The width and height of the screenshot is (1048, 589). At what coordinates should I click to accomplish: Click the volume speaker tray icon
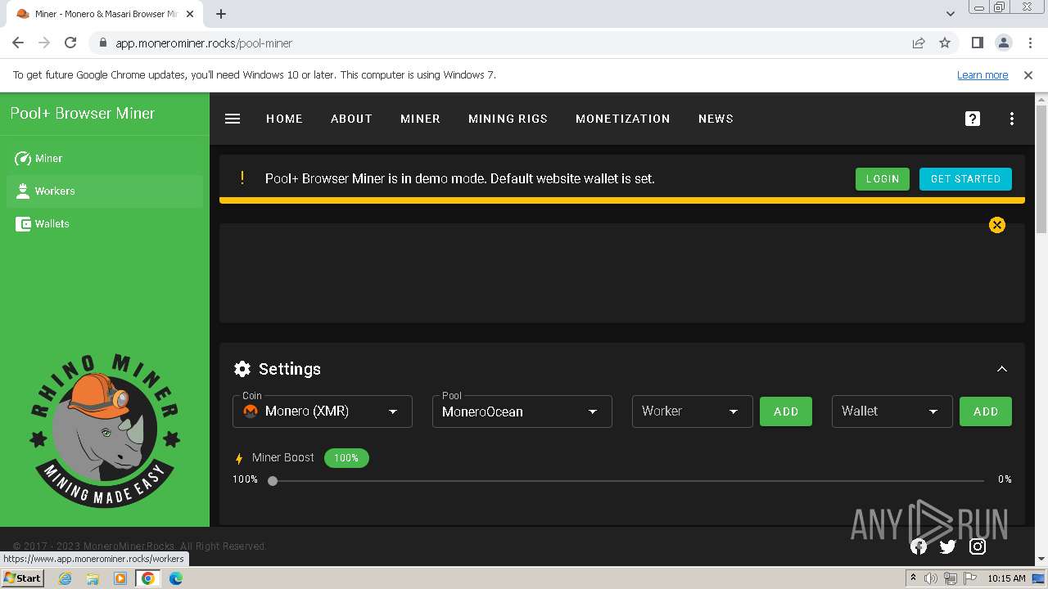[x=931, y=578]
